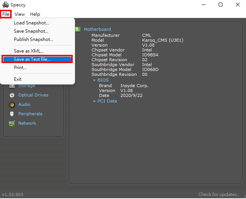The image size is (246, 199).
Task: Open the Peripherals section
Action: [x=30, y=114]
